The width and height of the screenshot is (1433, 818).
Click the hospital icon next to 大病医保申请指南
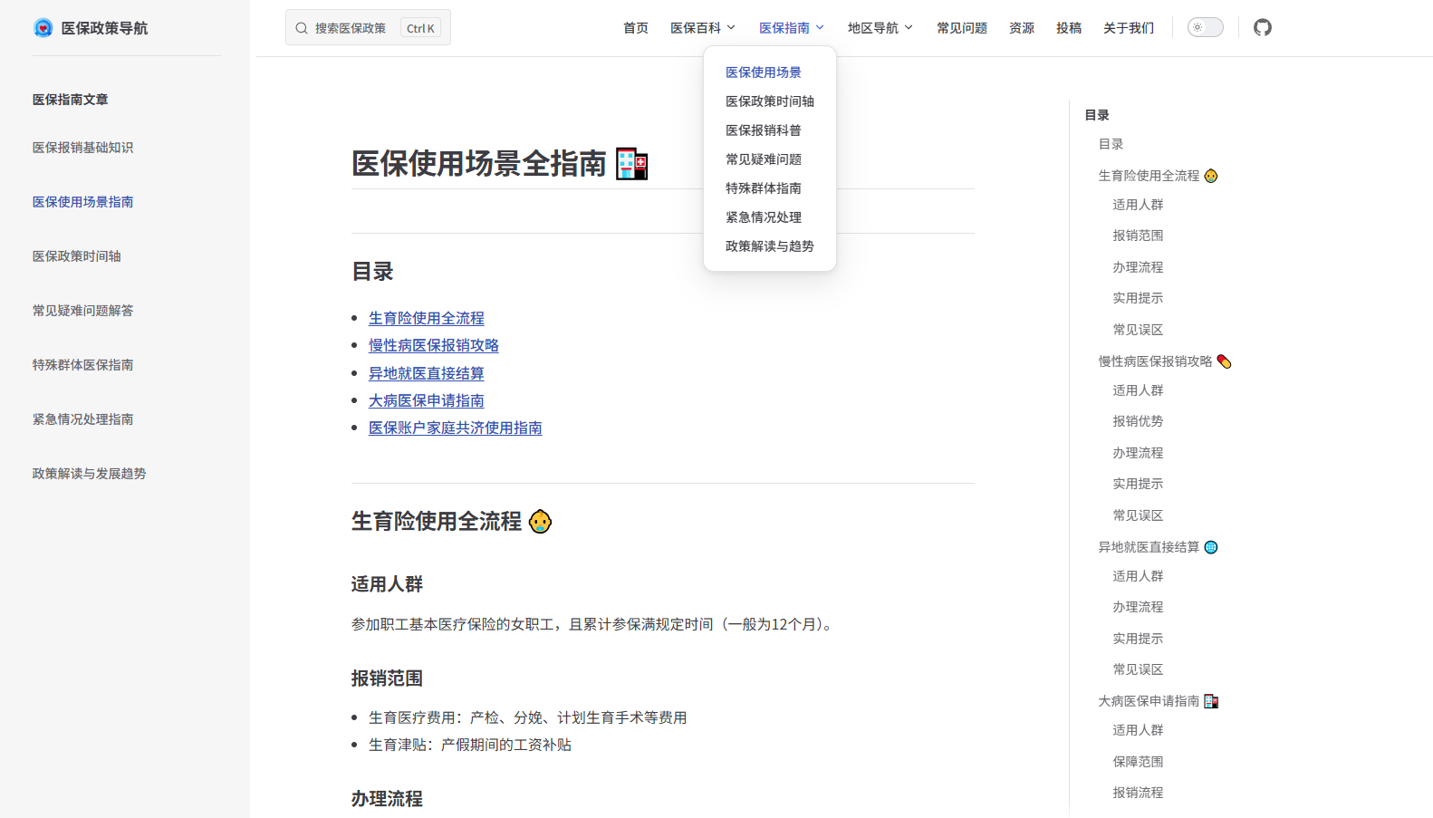click(1211, 701)
